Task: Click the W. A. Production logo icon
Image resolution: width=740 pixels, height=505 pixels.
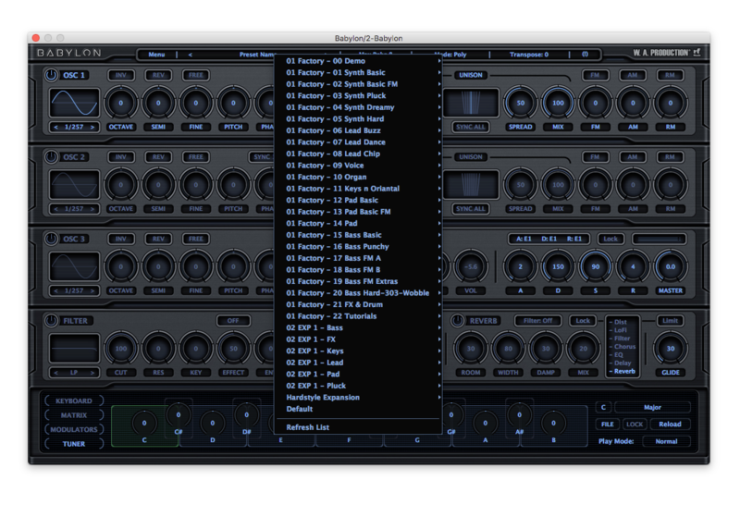Action: (696, 54)
